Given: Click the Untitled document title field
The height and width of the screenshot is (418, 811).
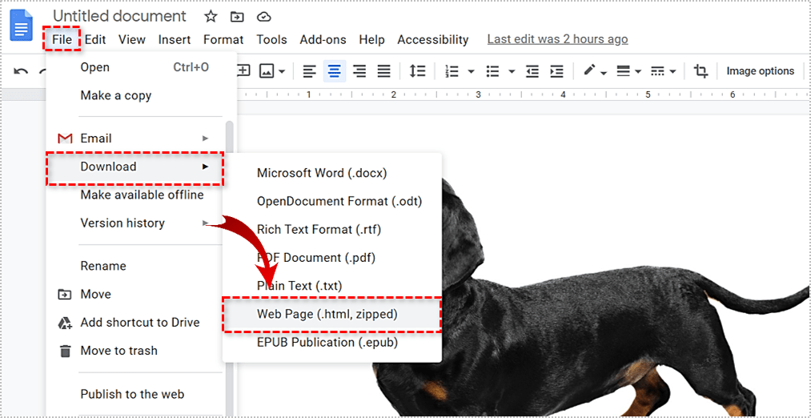Looking at the screenshot, I should [x=119, y=17].
